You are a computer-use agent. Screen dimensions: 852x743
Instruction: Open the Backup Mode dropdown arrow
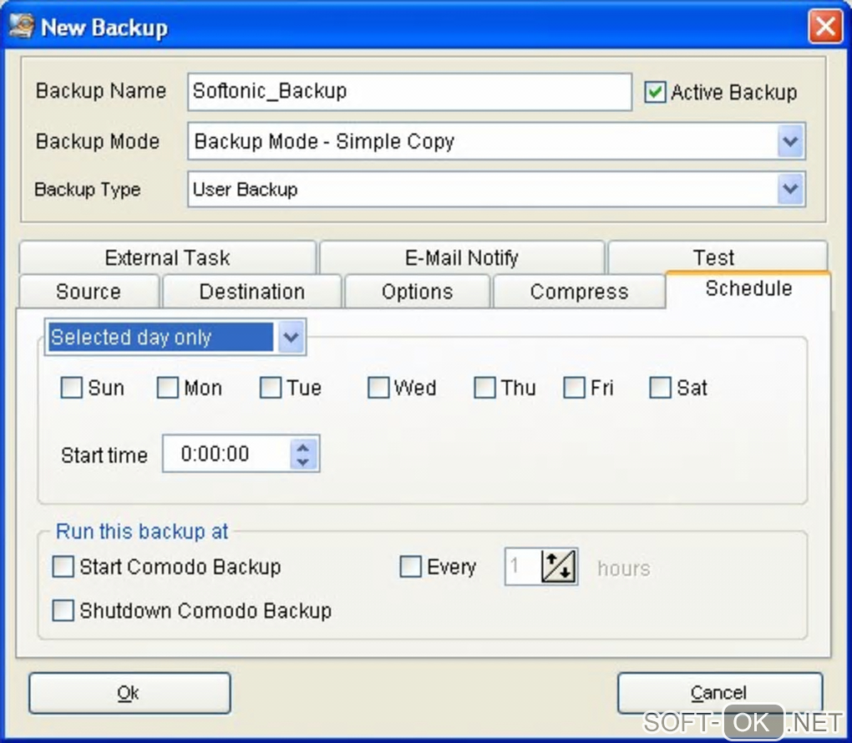(790, 141)
